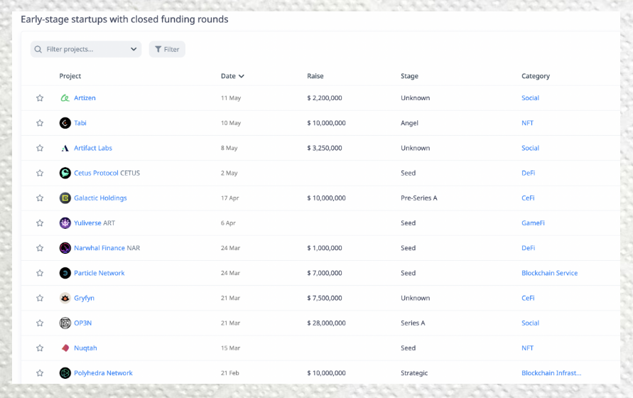Open the Tabi project link
This screenshot has height=398, width=633.
[80, 123]
